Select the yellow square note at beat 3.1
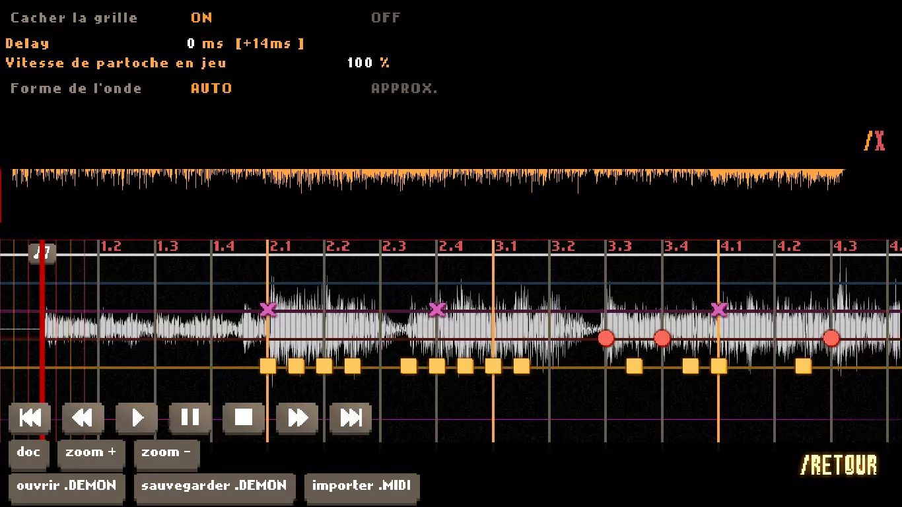902x507 pixels. [493, 366]
